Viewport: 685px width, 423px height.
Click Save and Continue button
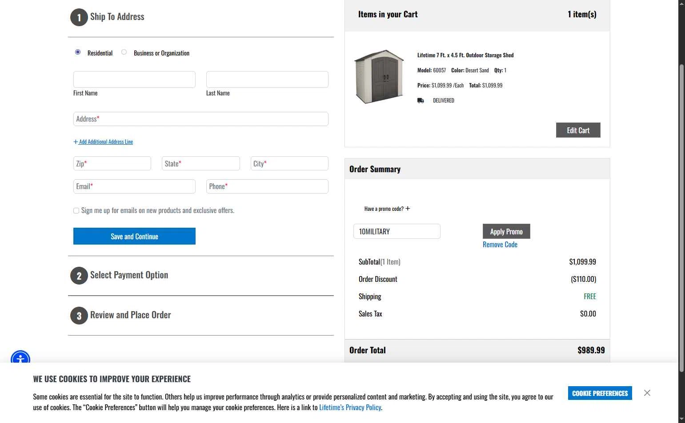(134, 236)
